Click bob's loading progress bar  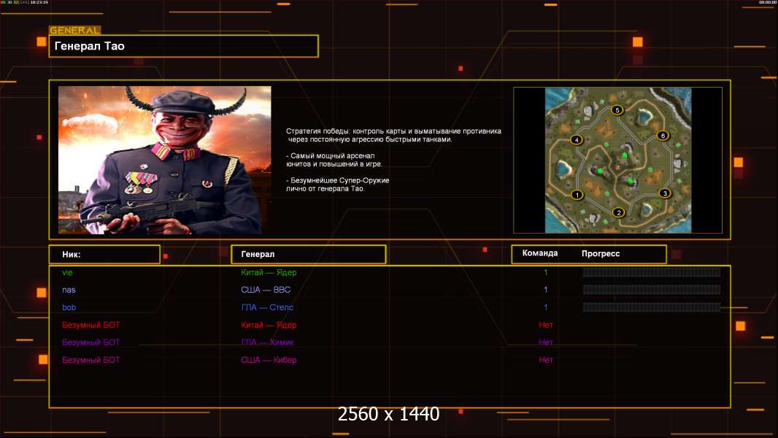coord(651,307)
